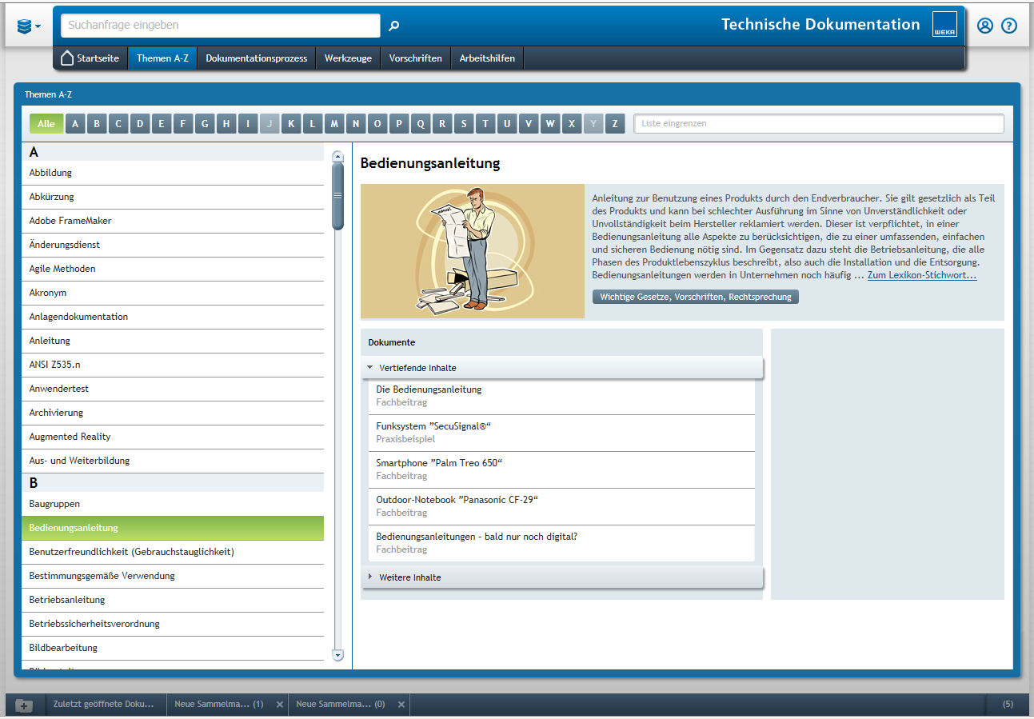Close the Neue Sammelmappe (0) tab
The image size is (1034, 719).
401,705
